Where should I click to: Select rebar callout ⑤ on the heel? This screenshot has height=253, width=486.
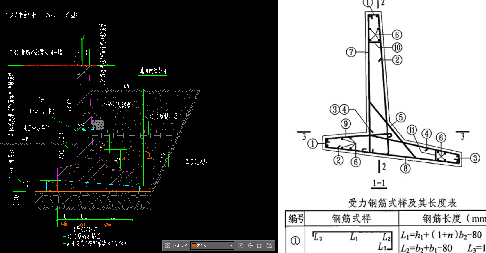pyautogui.click(x=401, y=118)
